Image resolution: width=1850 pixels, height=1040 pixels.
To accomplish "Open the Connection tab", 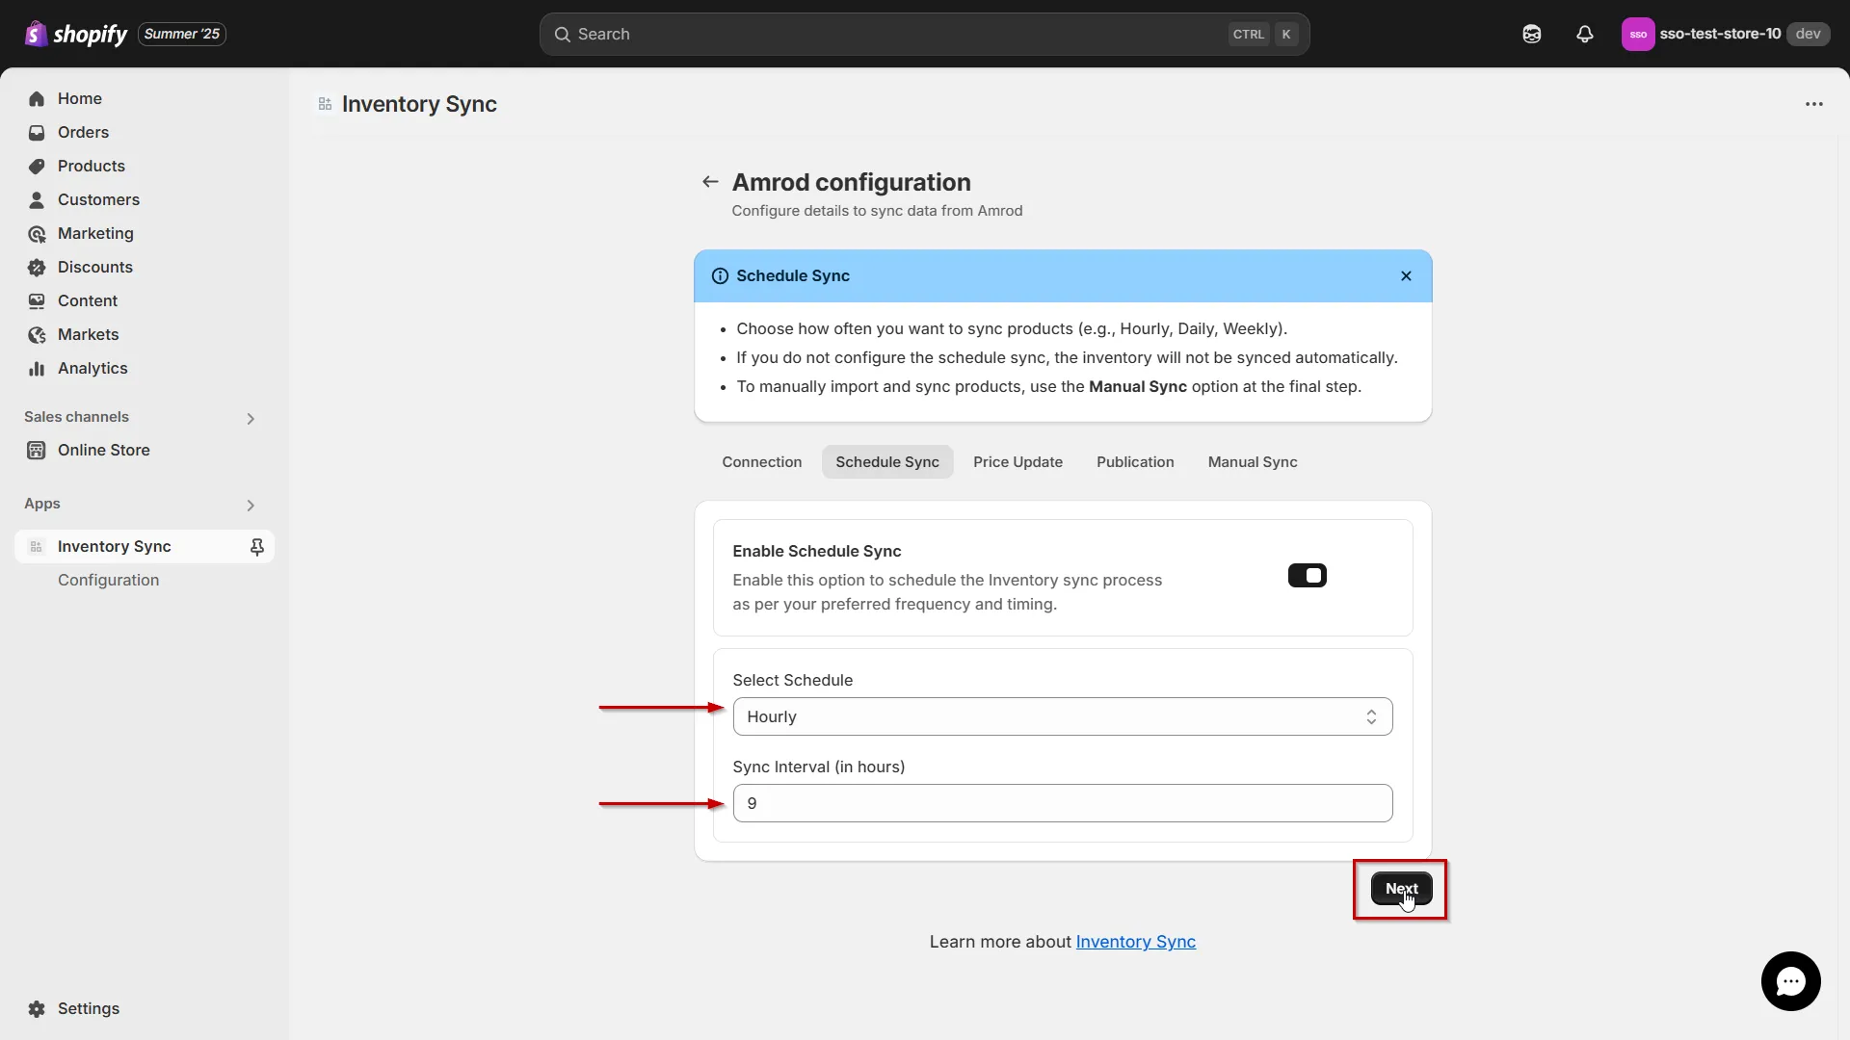I will [761, 462].
